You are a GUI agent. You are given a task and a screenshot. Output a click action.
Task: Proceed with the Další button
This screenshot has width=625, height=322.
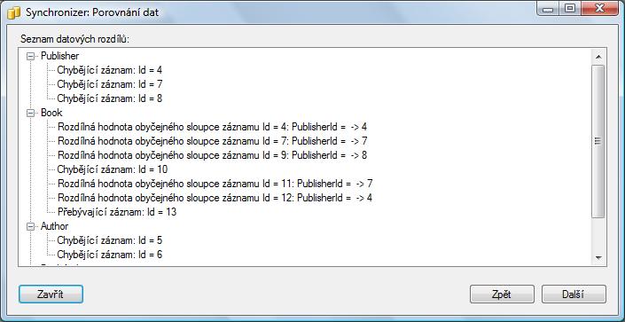tap(574, 295)
